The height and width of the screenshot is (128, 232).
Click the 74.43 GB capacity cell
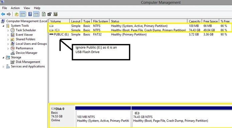point(195,30)
